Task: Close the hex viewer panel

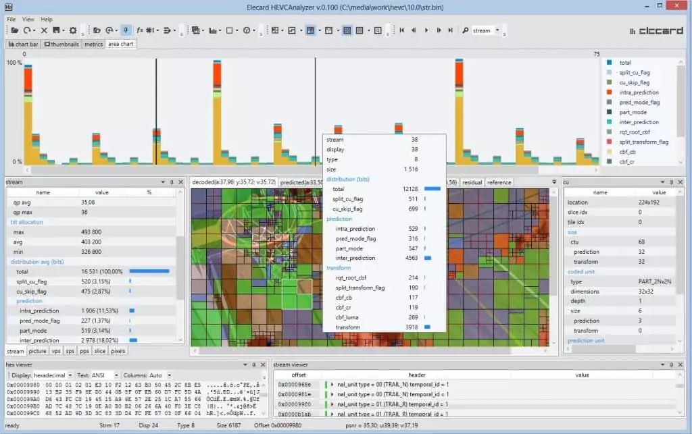Action: (x=263, y=365)
